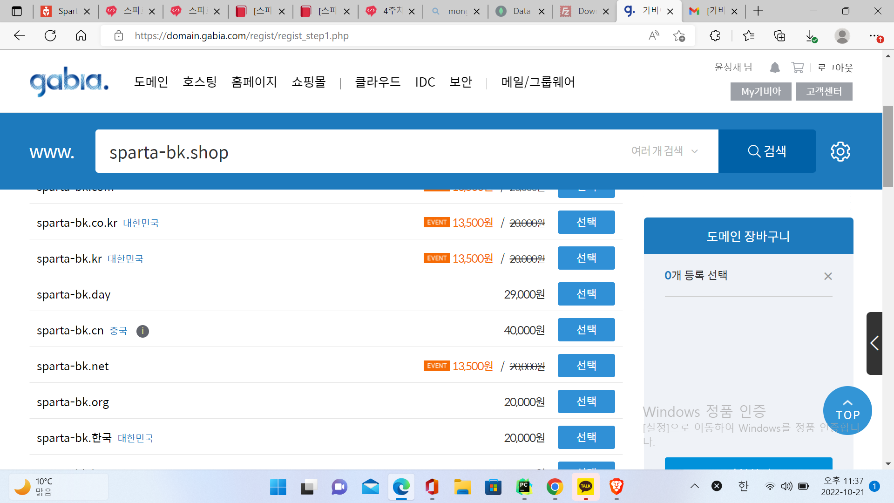Open the domain search settings gear

[840, 151]
